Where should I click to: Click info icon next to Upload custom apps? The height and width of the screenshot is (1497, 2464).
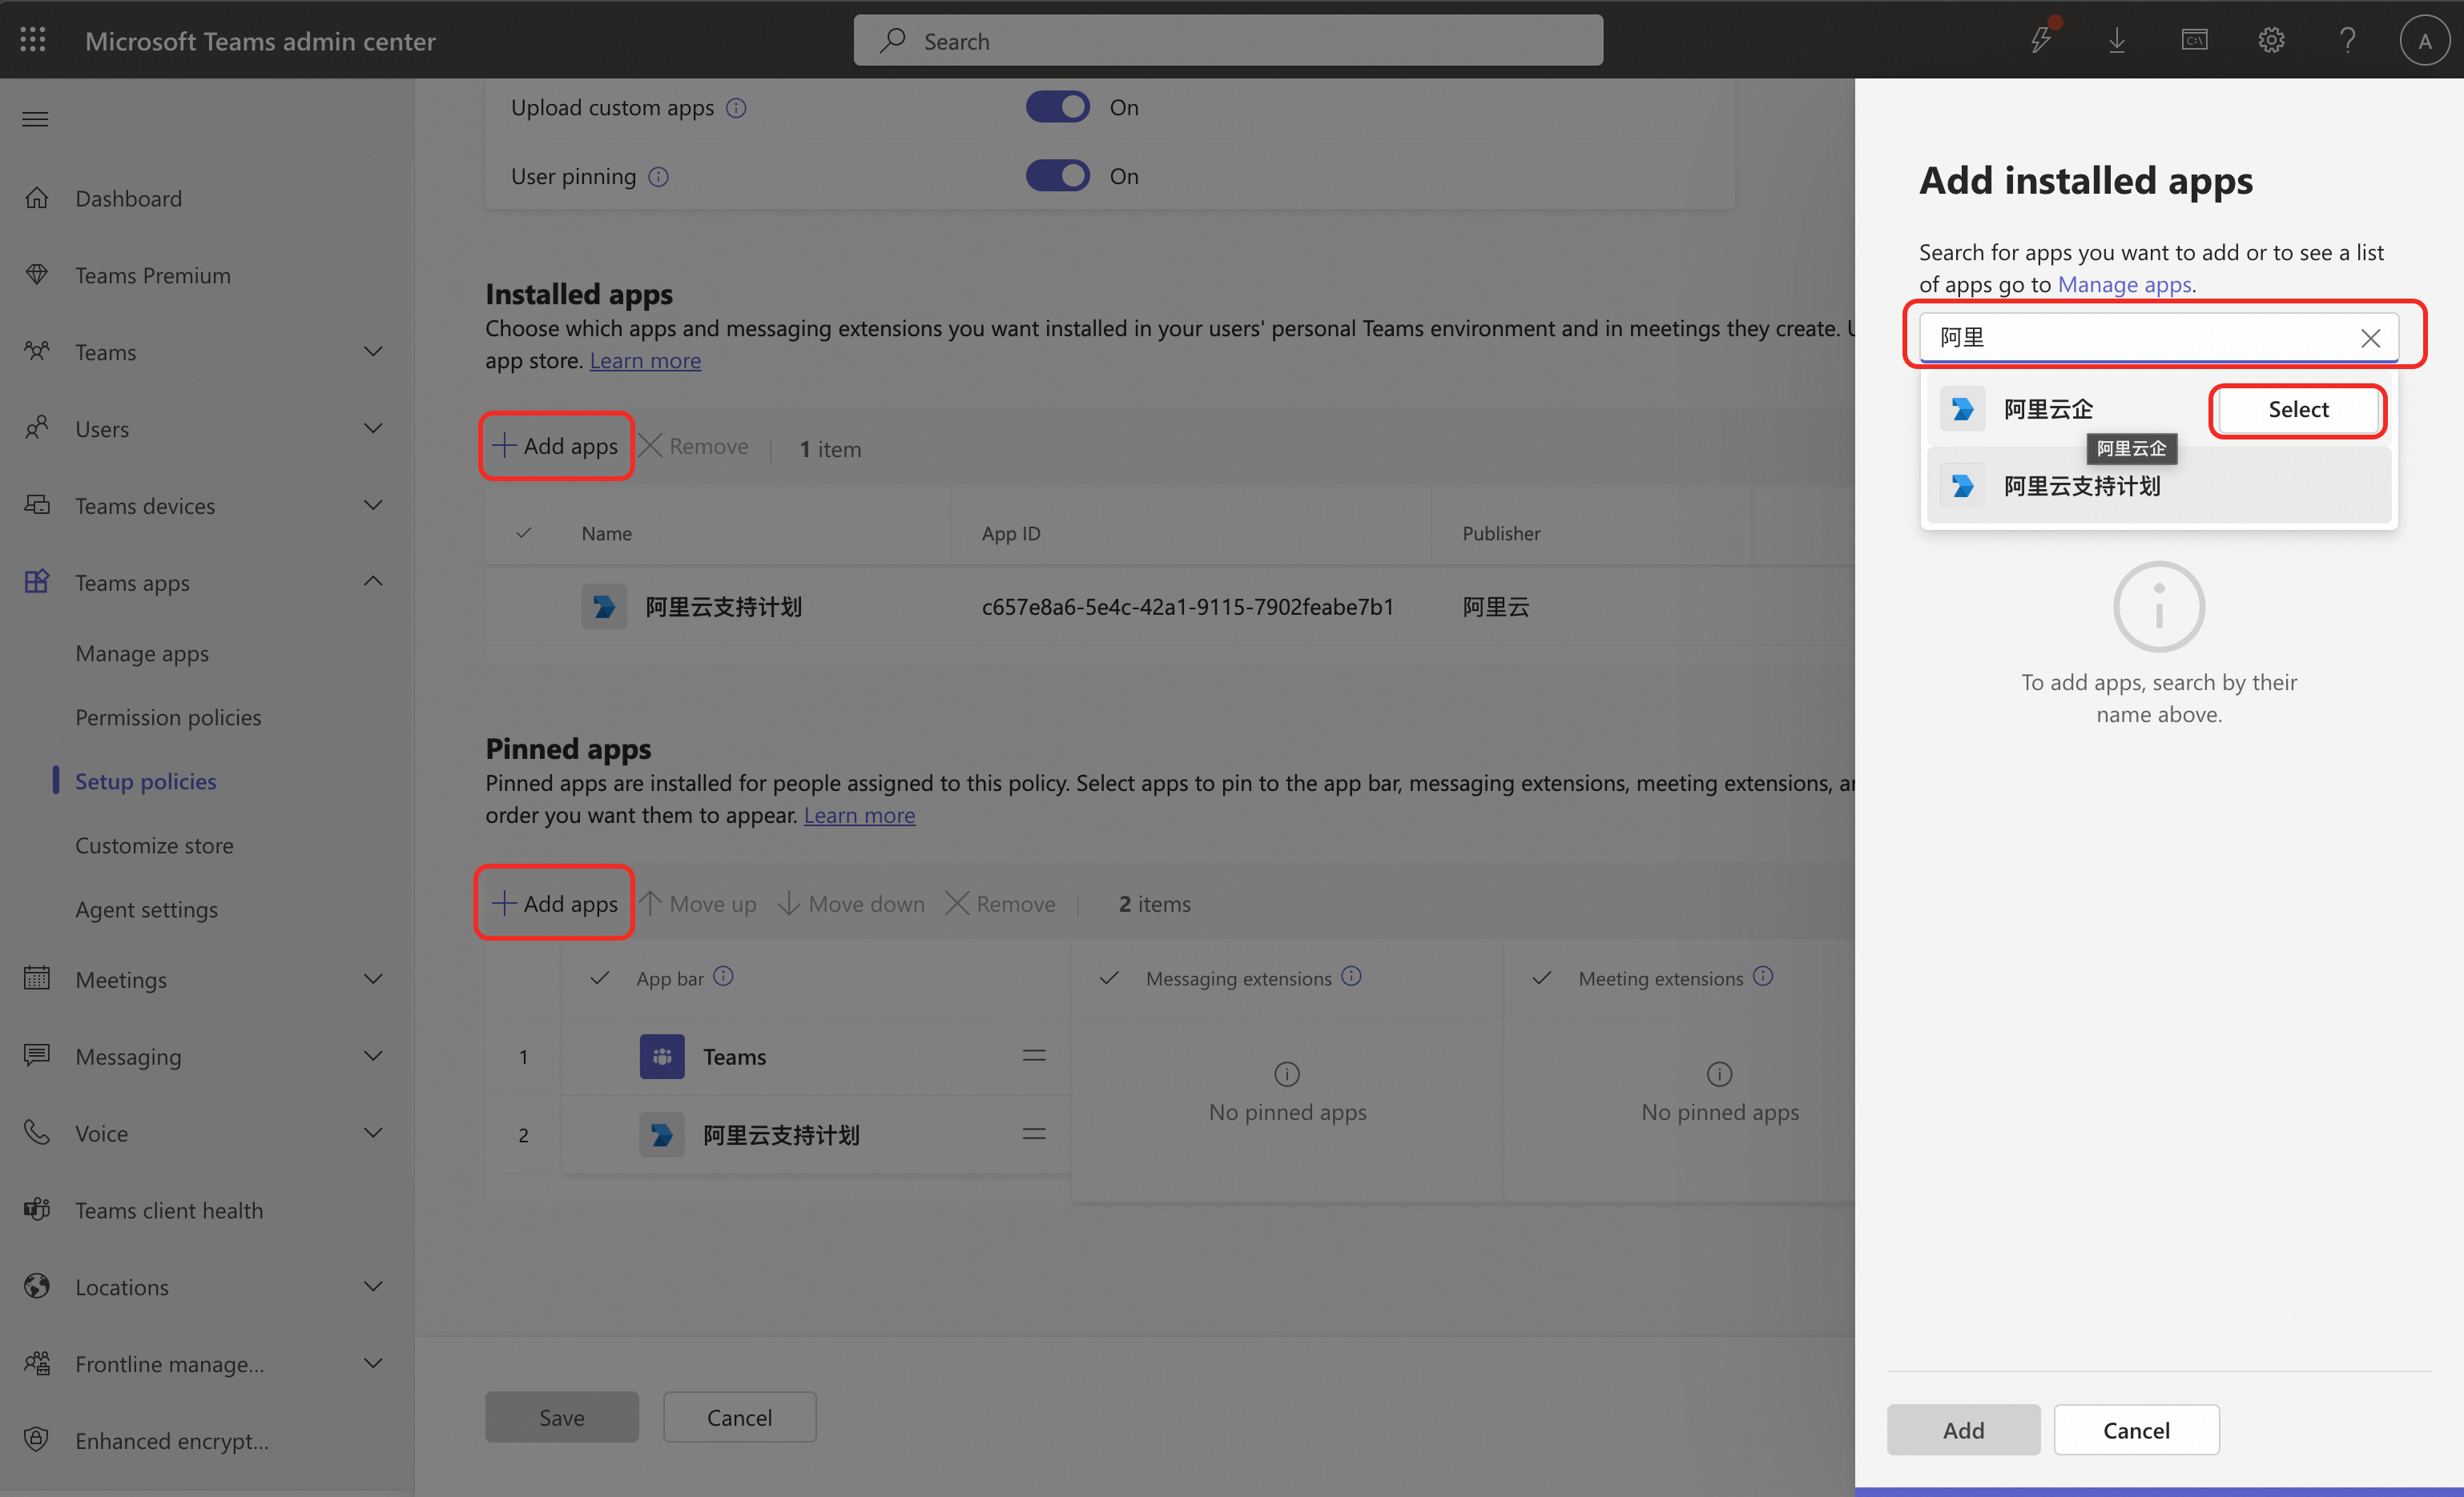point(736,108)
